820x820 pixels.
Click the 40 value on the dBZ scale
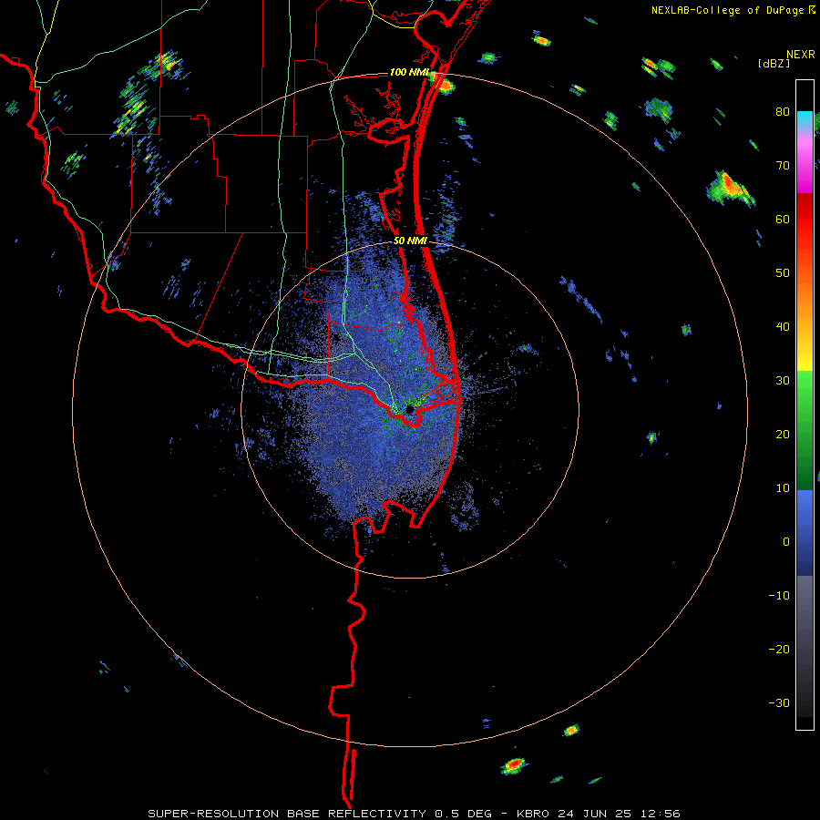783,327
